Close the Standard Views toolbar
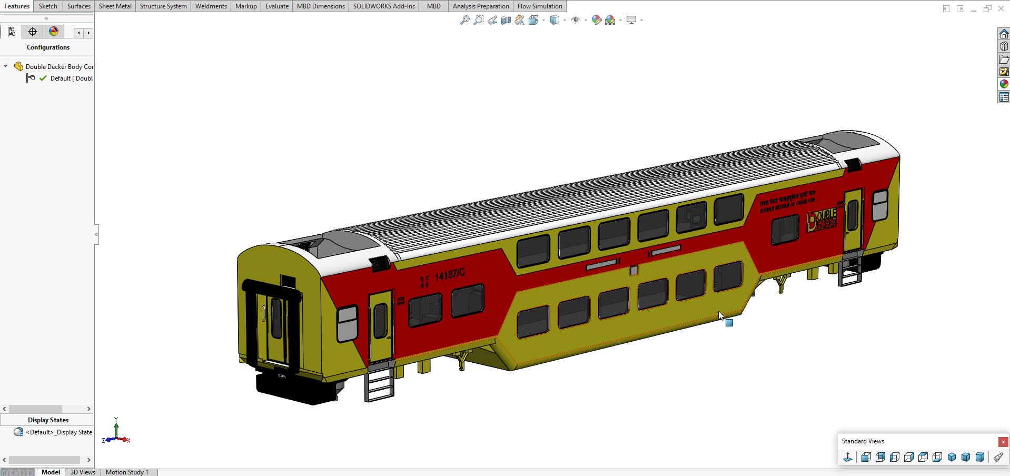The image size is (1010, 476). point(1003,442)
